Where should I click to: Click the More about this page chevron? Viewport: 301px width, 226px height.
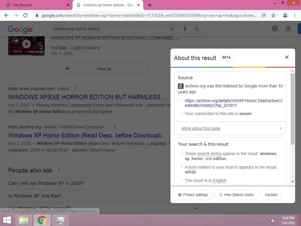click(x=280, y=128)
